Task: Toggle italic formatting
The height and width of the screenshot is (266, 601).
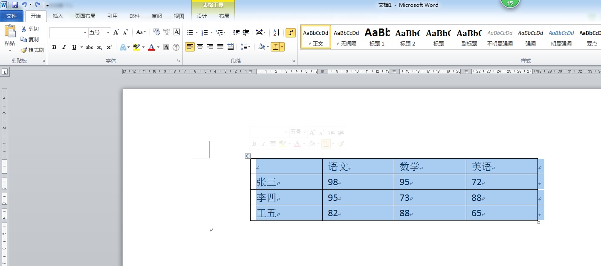Action: tap(64, 47)
